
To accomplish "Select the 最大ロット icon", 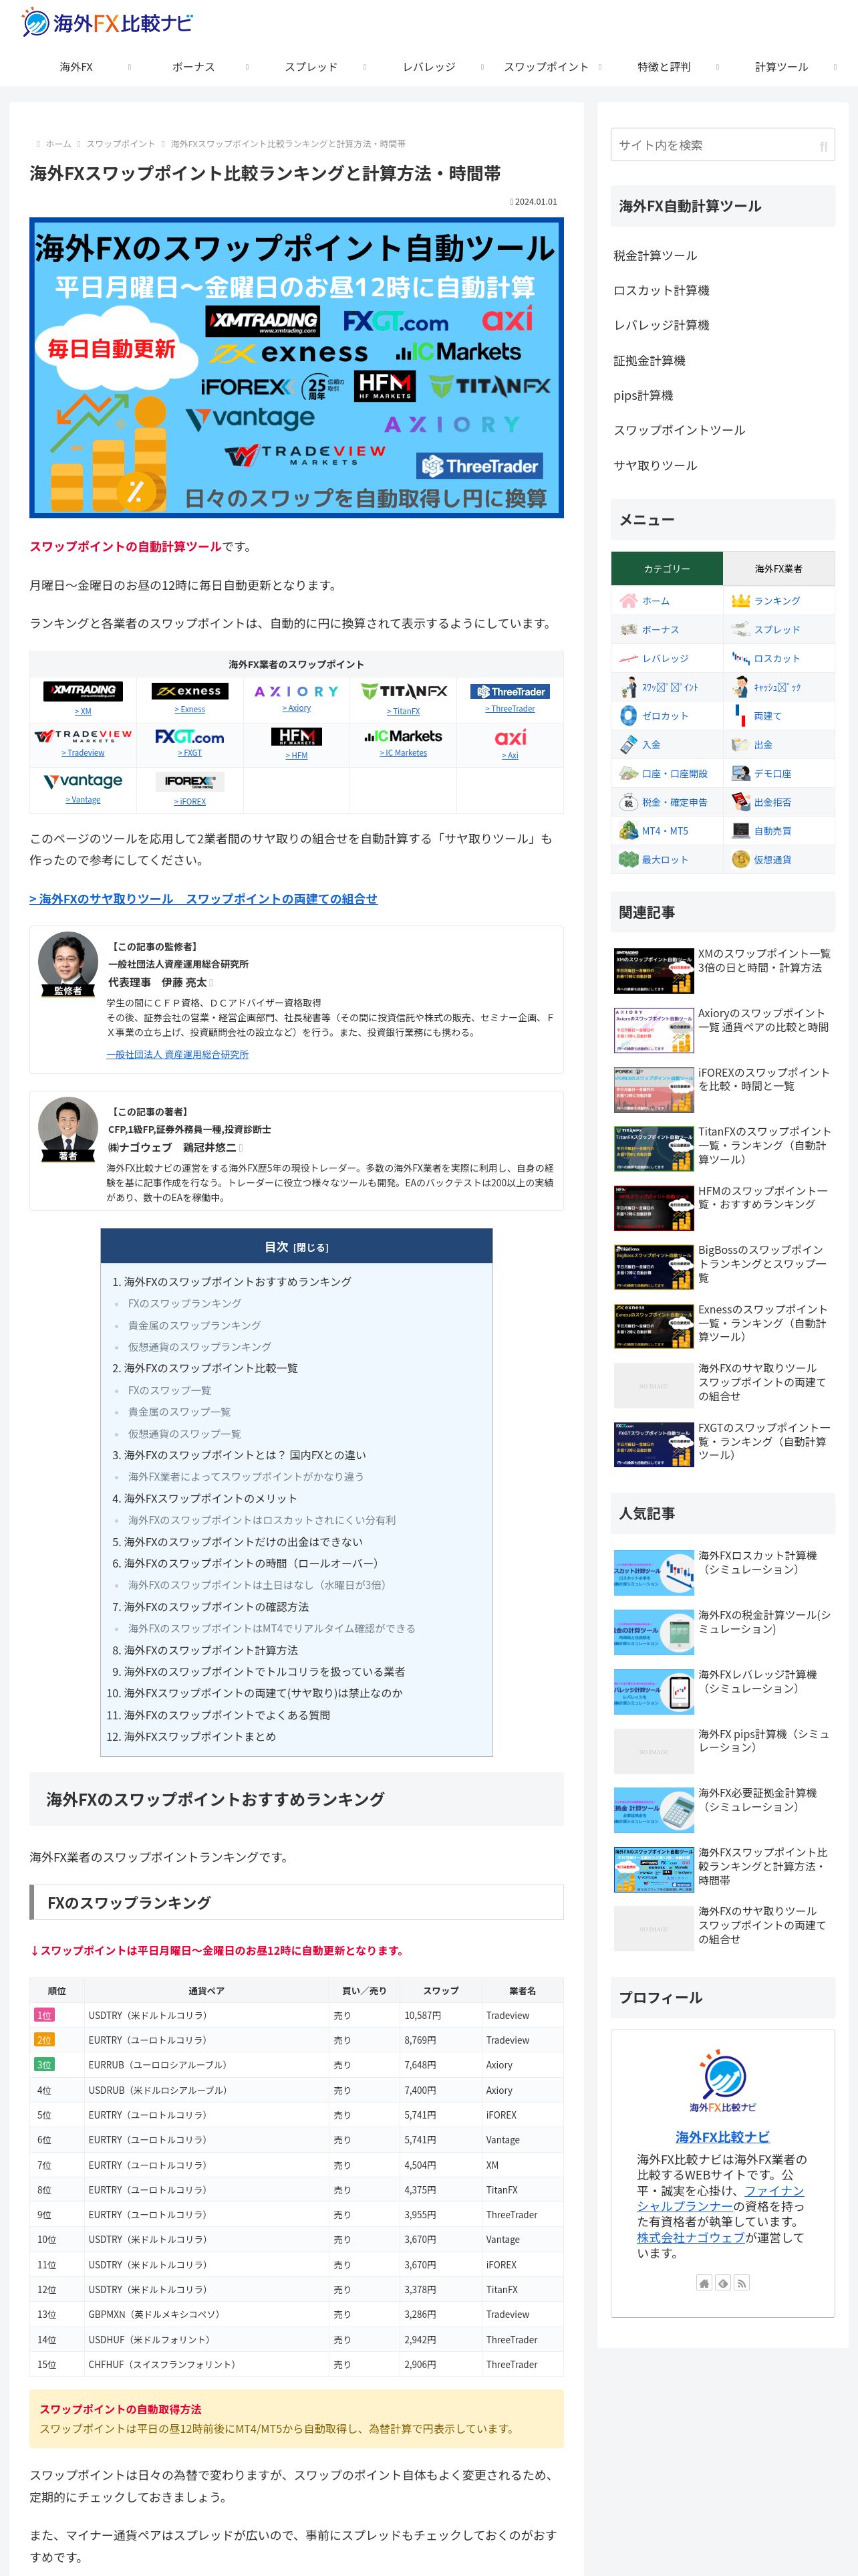I will 628,860.
